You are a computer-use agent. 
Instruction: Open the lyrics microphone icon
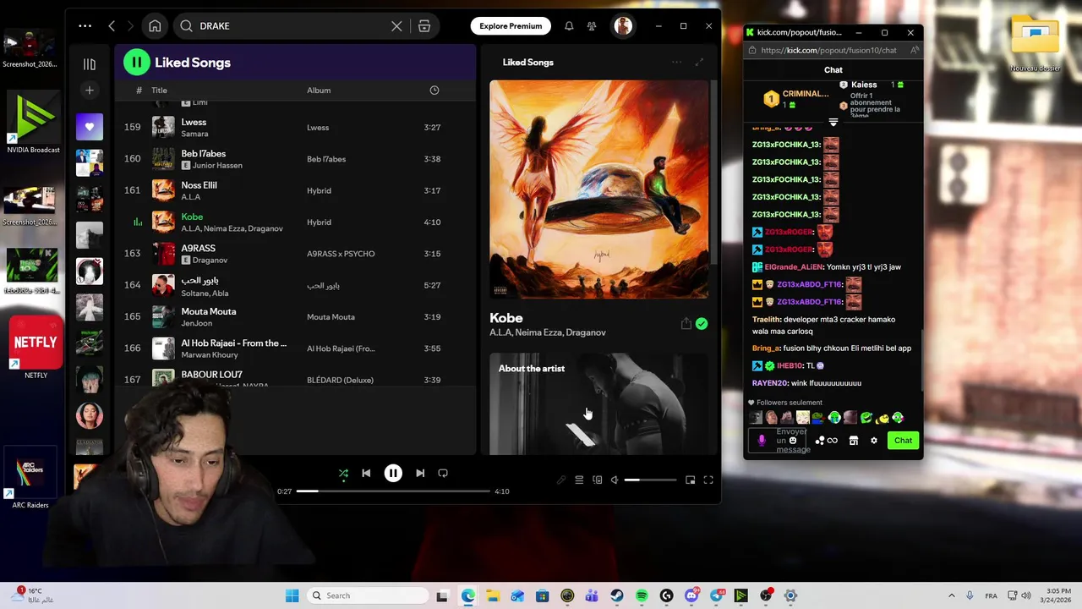click(561, 480)
